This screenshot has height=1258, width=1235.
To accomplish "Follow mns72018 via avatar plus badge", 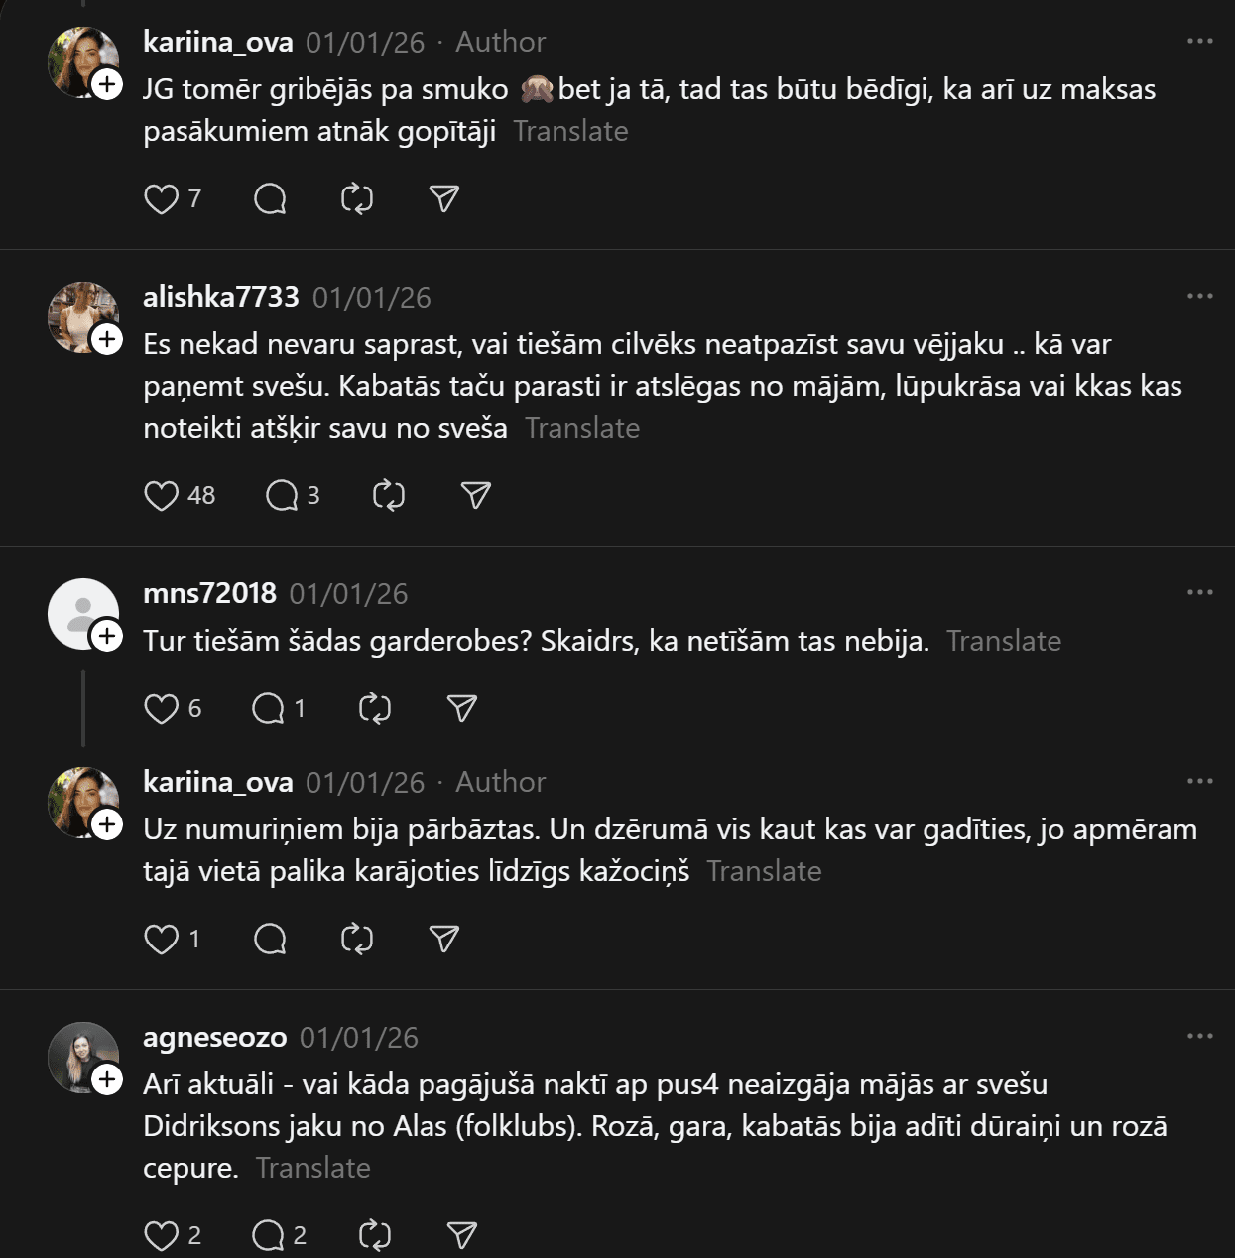I will pyautogui.click(x=107, y=636).
